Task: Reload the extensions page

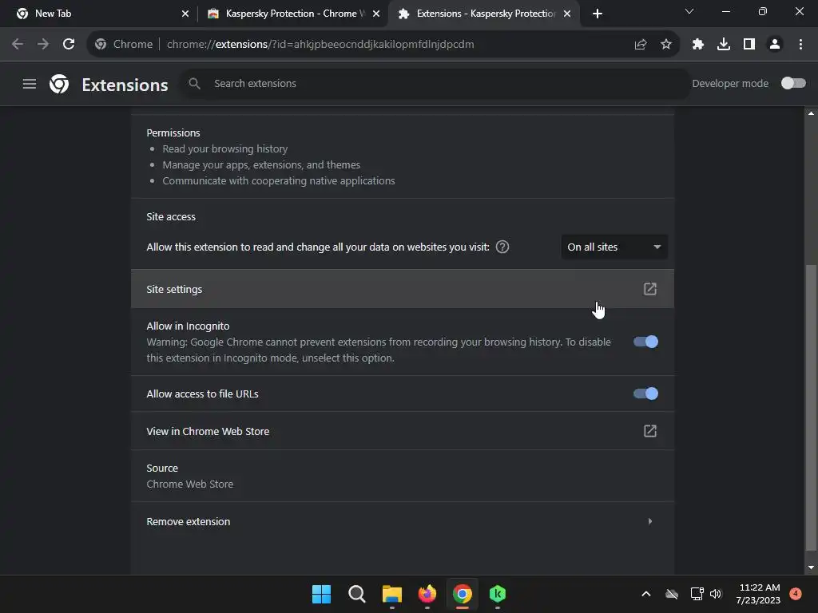Action: [69, 45]
